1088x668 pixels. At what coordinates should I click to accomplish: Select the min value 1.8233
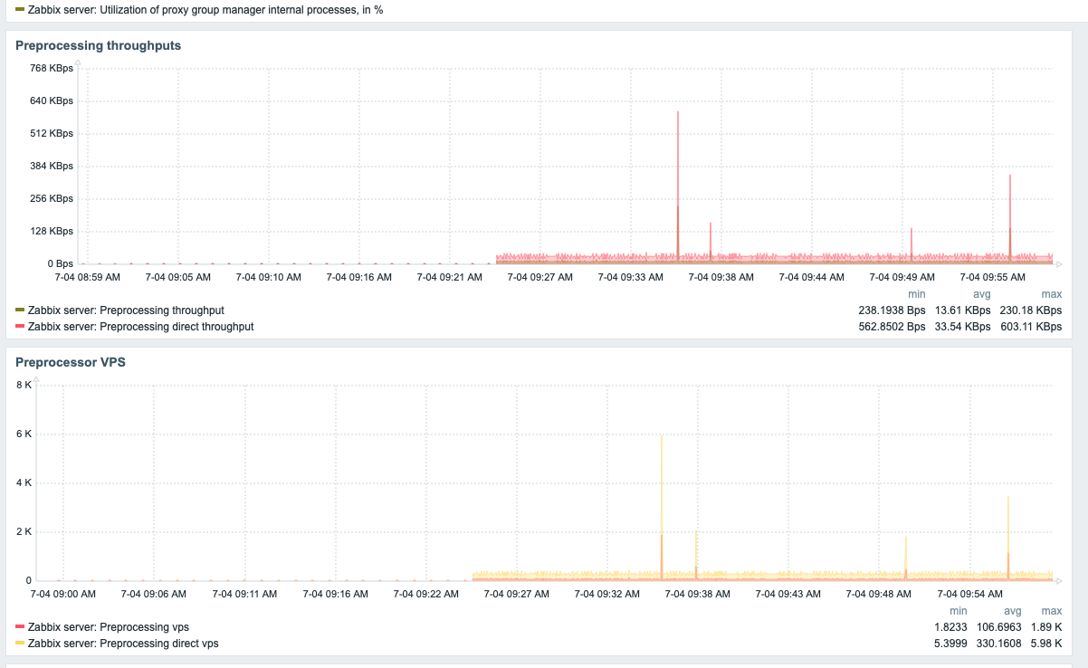[950, 627]
